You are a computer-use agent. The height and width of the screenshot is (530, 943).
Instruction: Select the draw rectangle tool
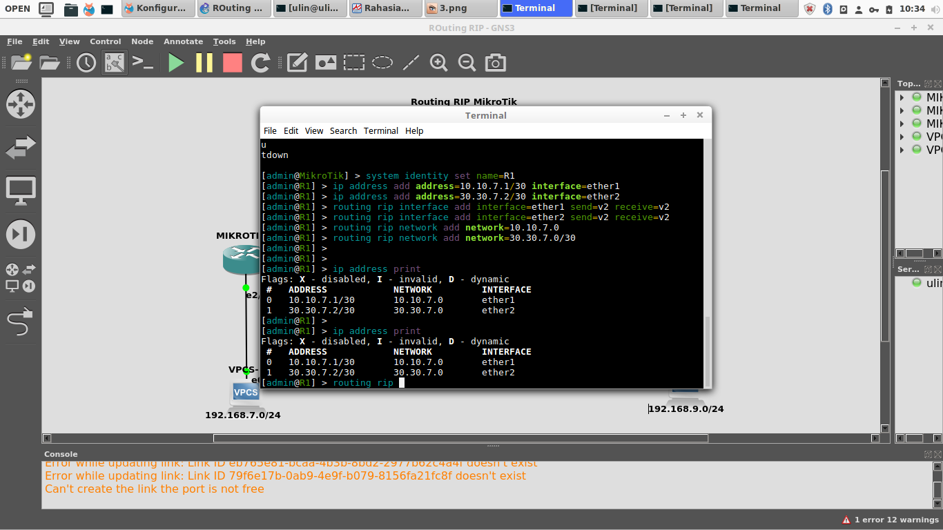tap(353, 62)
